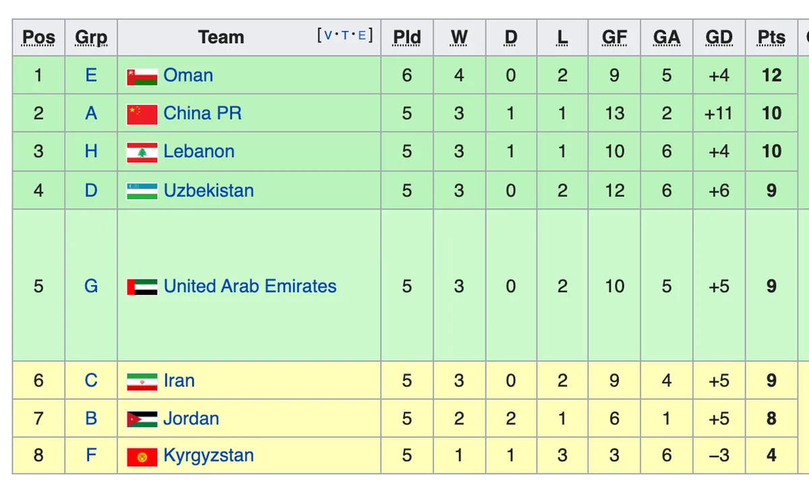Click the Pld column header abbreviation
The image size is (809, 485).
(407, 38)
